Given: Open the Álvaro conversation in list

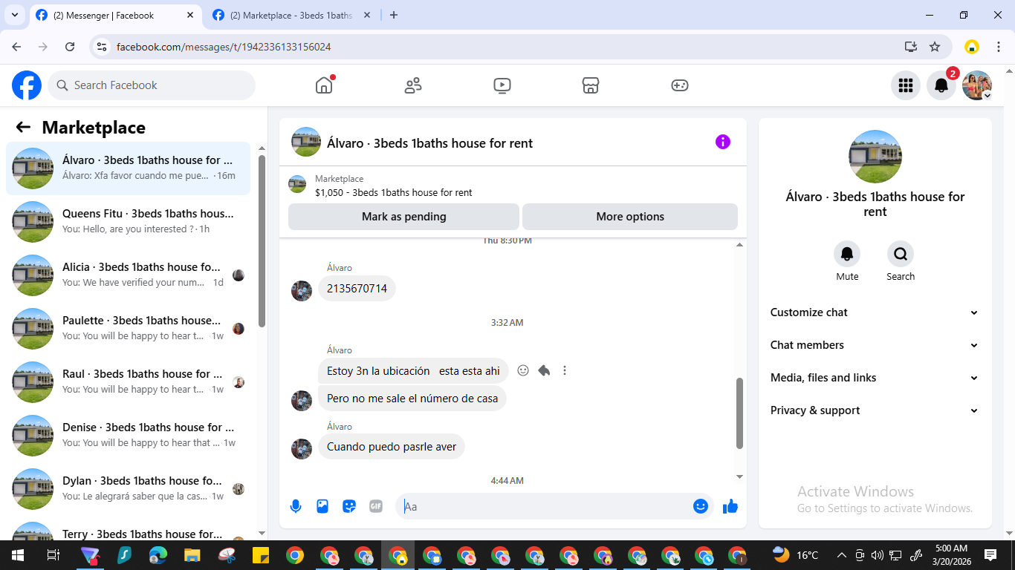Looking at the screenshot, I should click(x=128, y=168).
